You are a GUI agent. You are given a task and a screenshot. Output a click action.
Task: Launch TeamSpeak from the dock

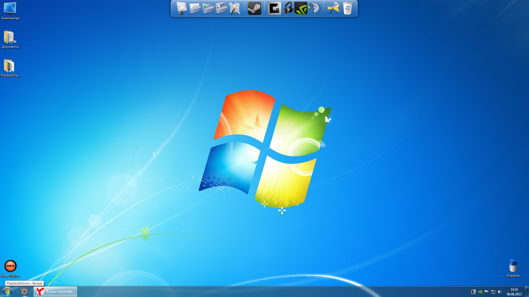coord(314,8)
